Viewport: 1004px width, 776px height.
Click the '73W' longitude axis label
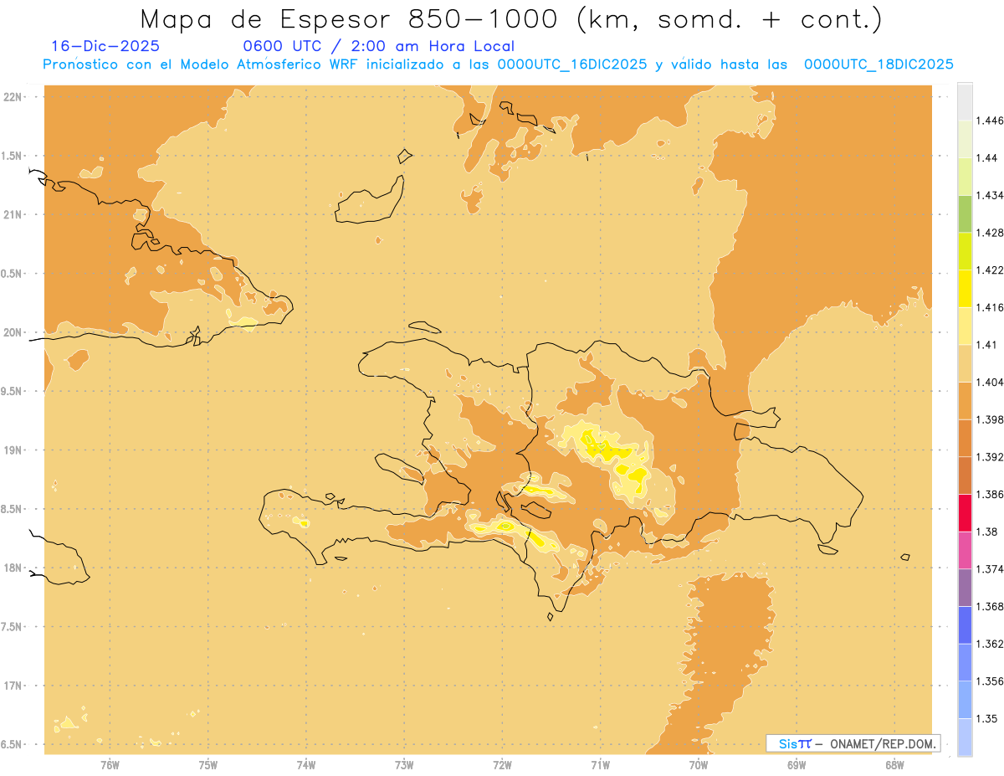pos(404,764)
